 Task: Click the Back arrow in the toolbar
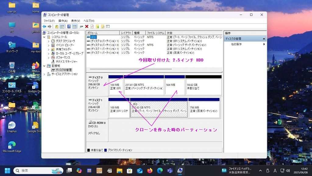[44, 26]
